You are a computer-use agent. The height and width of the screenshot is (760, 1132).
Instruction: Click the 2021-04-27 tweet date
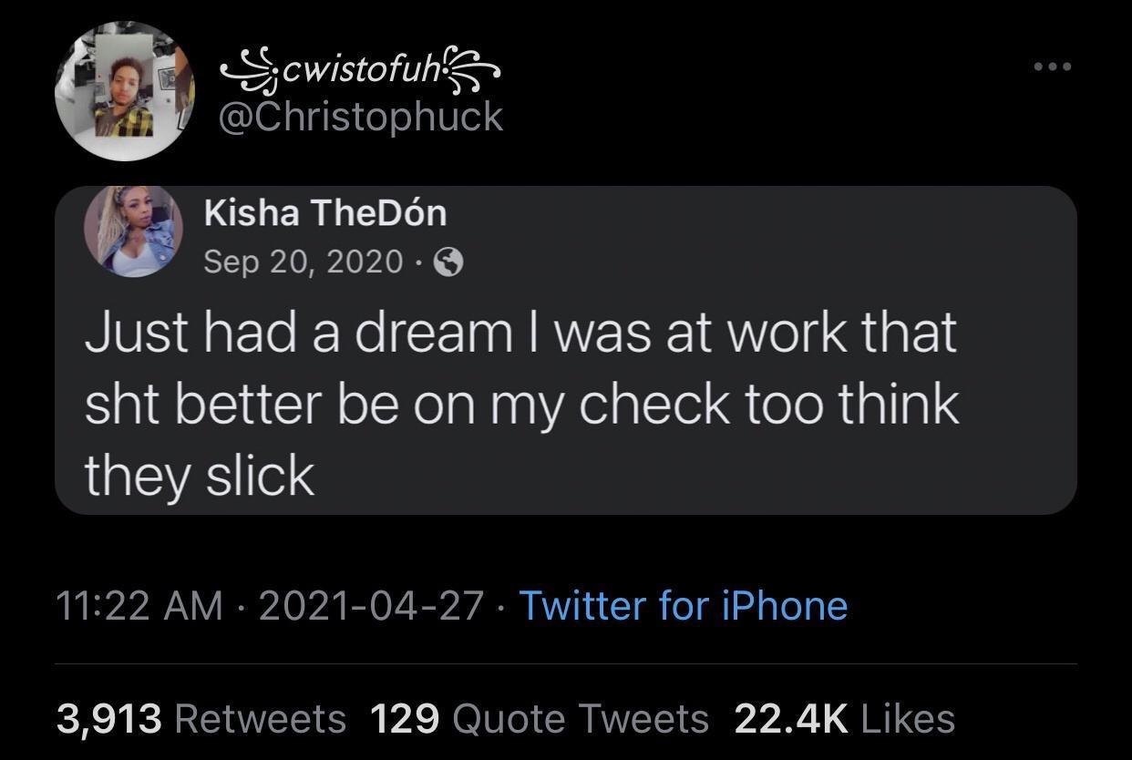(372, 606)
